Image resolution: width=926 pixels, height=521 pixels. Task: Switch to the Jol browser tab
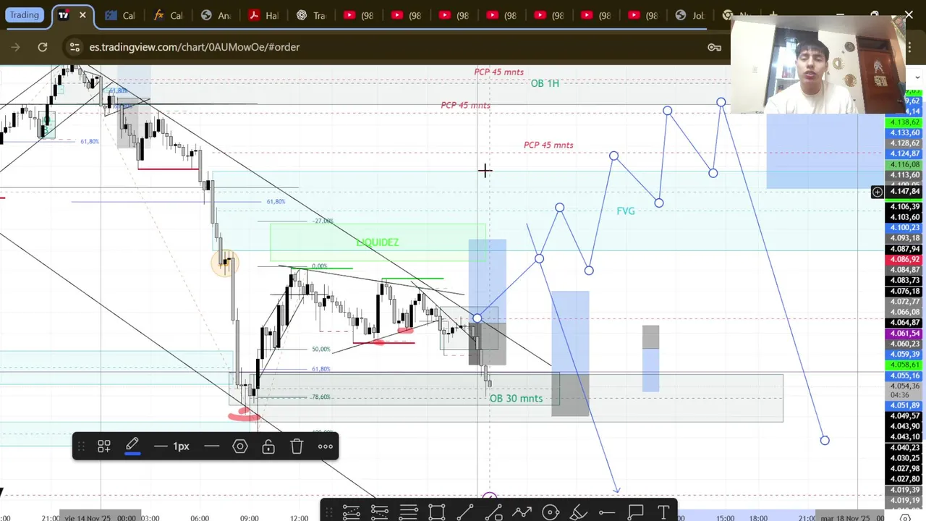pyautogui.click(x=690, y=15)
